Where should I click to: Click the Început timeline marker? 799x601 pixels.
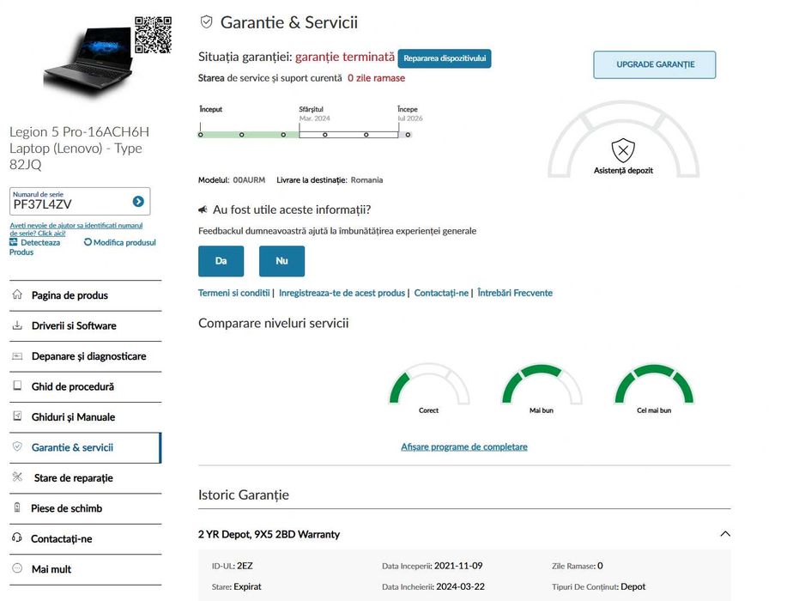pyautogui.click(x=200, y=135)
